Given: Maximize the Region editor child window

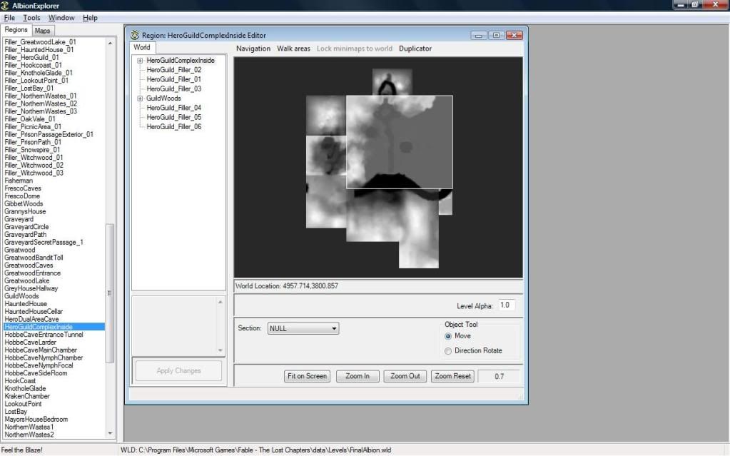Looking at the screenshot, I should click(x=496, y=36).
